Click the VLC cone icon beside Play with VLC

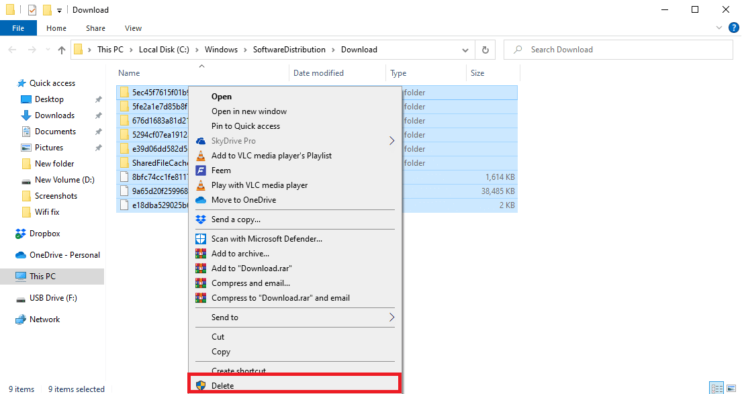[x=200, y=185]
